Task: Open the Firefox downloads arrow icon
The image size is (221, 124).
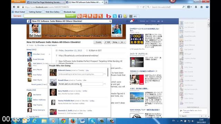Action: pos(196,7)
